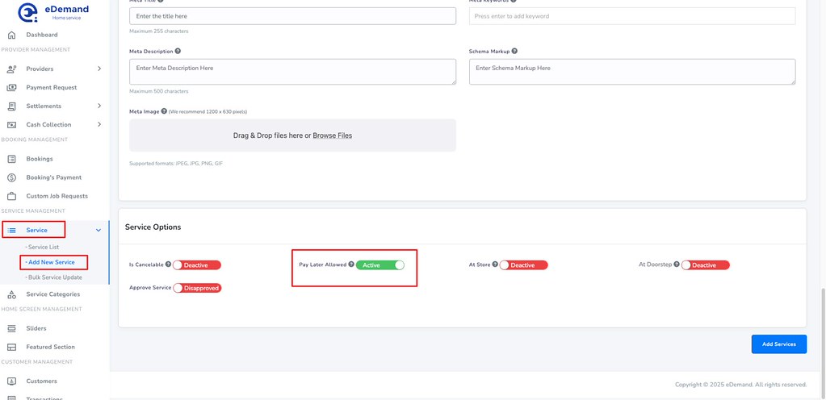The height and width of the screenshot is (400, 826).
Task: Open Bulk Service Update submenu item
Action: click(53, 277)
